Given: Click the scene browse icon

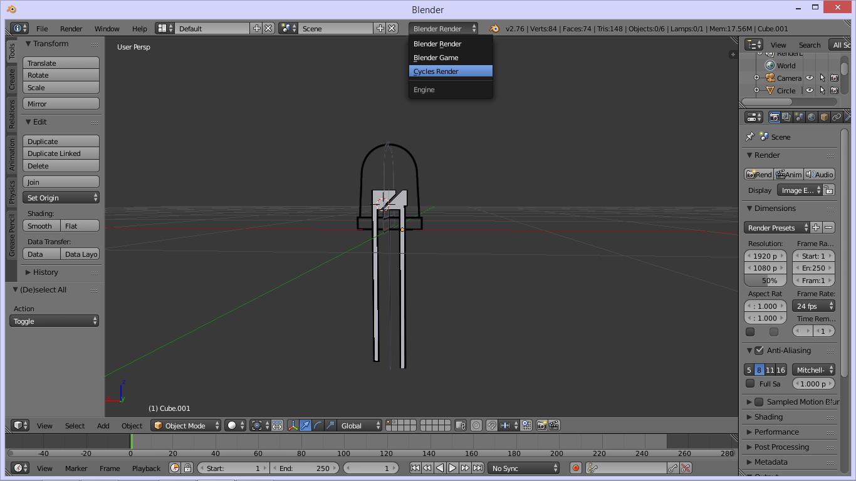Looking at the screenshot, I should 288,28.
